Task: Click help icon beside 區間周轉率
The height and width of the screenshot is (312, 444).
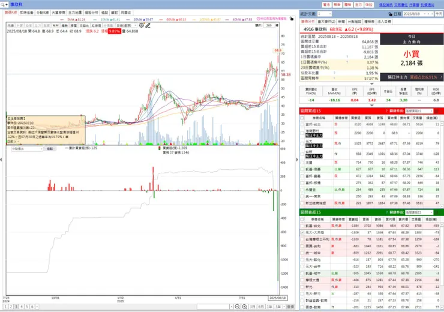Action: tap(334, 78)
